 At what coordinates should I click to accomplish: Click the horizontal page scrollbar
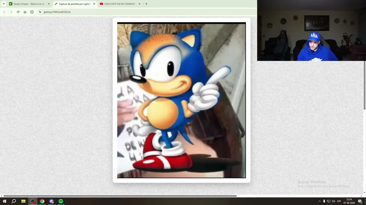click(x=120, y=196)
